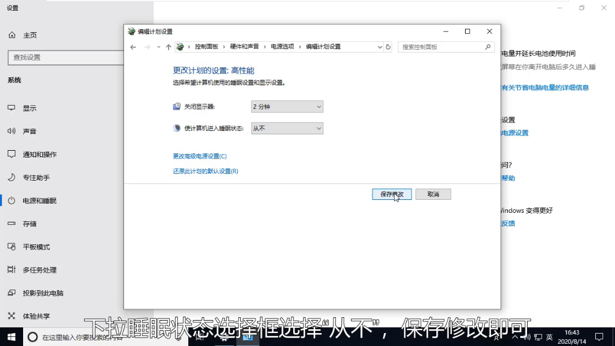Open 声音 in the Settings sidebar

tap(29, 132)
